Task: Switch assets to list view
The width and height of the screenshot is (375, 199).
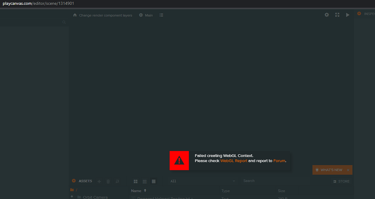Action: (153, 181)
